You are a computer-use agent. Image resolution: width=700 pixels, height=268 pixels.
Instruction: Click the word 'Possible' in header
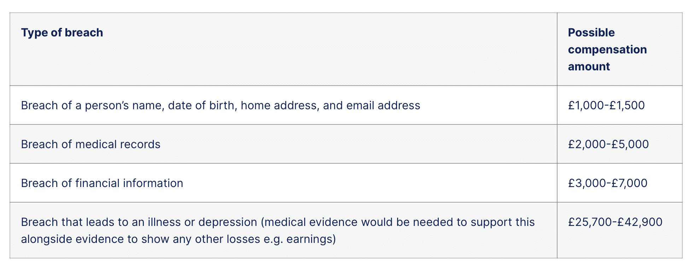(x=591, y=33)
